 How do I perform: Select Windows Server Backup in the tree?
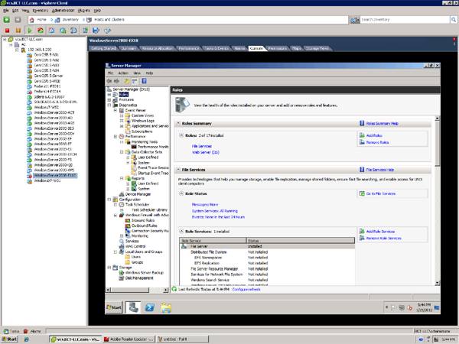click(145, 273)
